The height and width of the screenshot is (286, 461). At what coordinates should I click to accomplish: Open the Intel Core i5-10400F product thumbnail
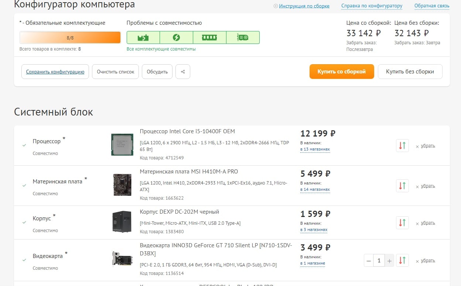[122, 144]
